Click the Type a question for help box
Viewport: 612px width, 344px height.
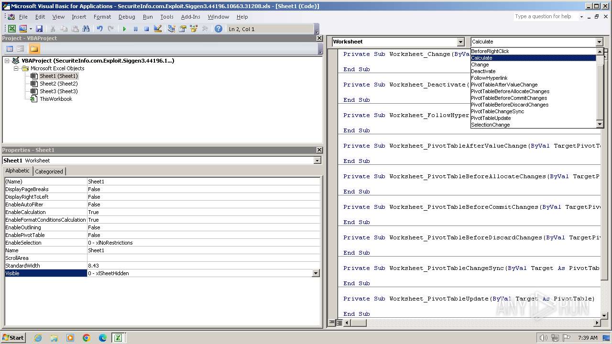click(546, 16)
